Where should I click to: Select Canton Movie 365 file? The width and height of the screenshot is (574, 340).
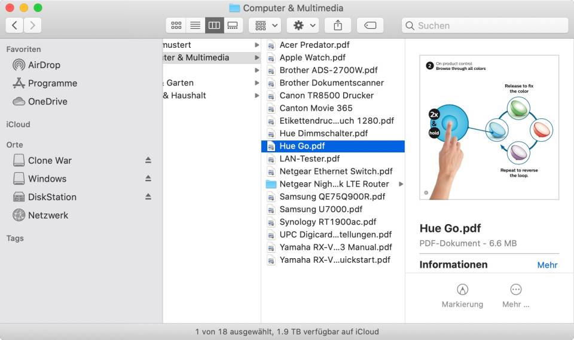[x=333, y=108]
